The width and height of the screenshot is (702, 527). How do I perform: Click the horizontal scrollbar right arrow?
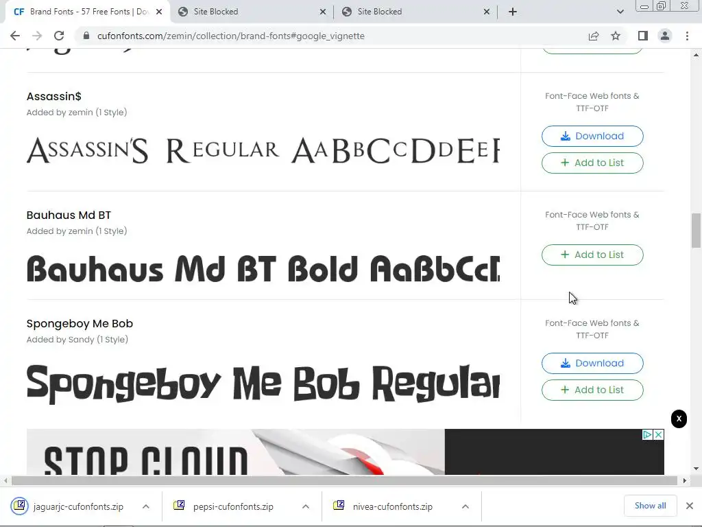[x=685, y=481]
